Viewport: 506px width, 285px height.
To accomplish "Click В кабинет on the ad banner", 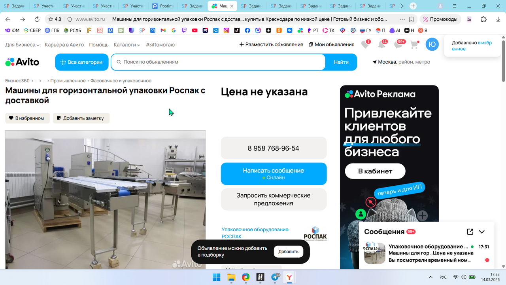I will 375,171.
